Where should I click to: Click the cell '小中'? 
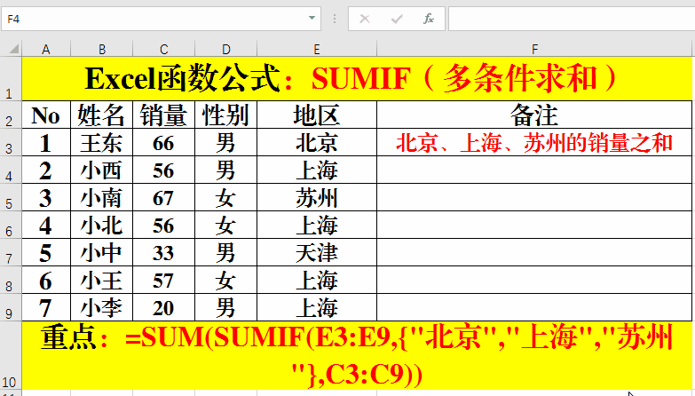tap(101, 252)
